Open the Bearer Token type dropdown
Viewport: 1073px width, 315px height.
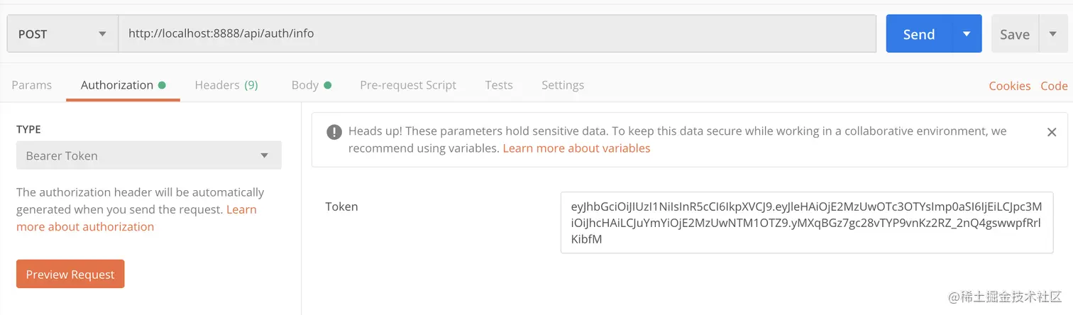148,155
